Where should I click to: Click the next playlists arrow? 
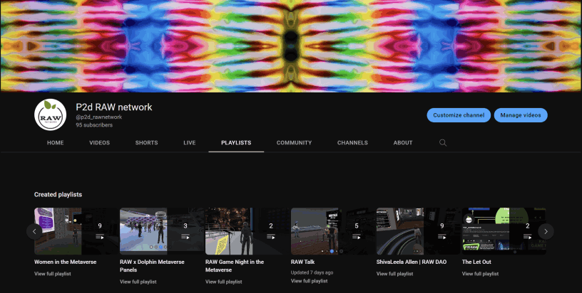point(546,232)
